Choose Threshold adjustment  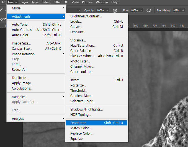[96, 91]
